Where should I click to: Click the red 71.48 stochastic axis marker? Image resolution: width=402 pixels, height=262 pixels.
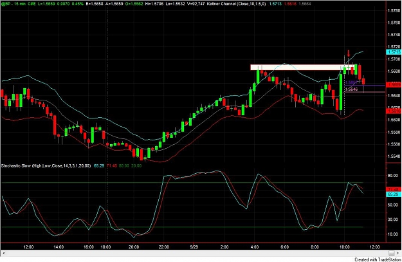tap(394, 190)
